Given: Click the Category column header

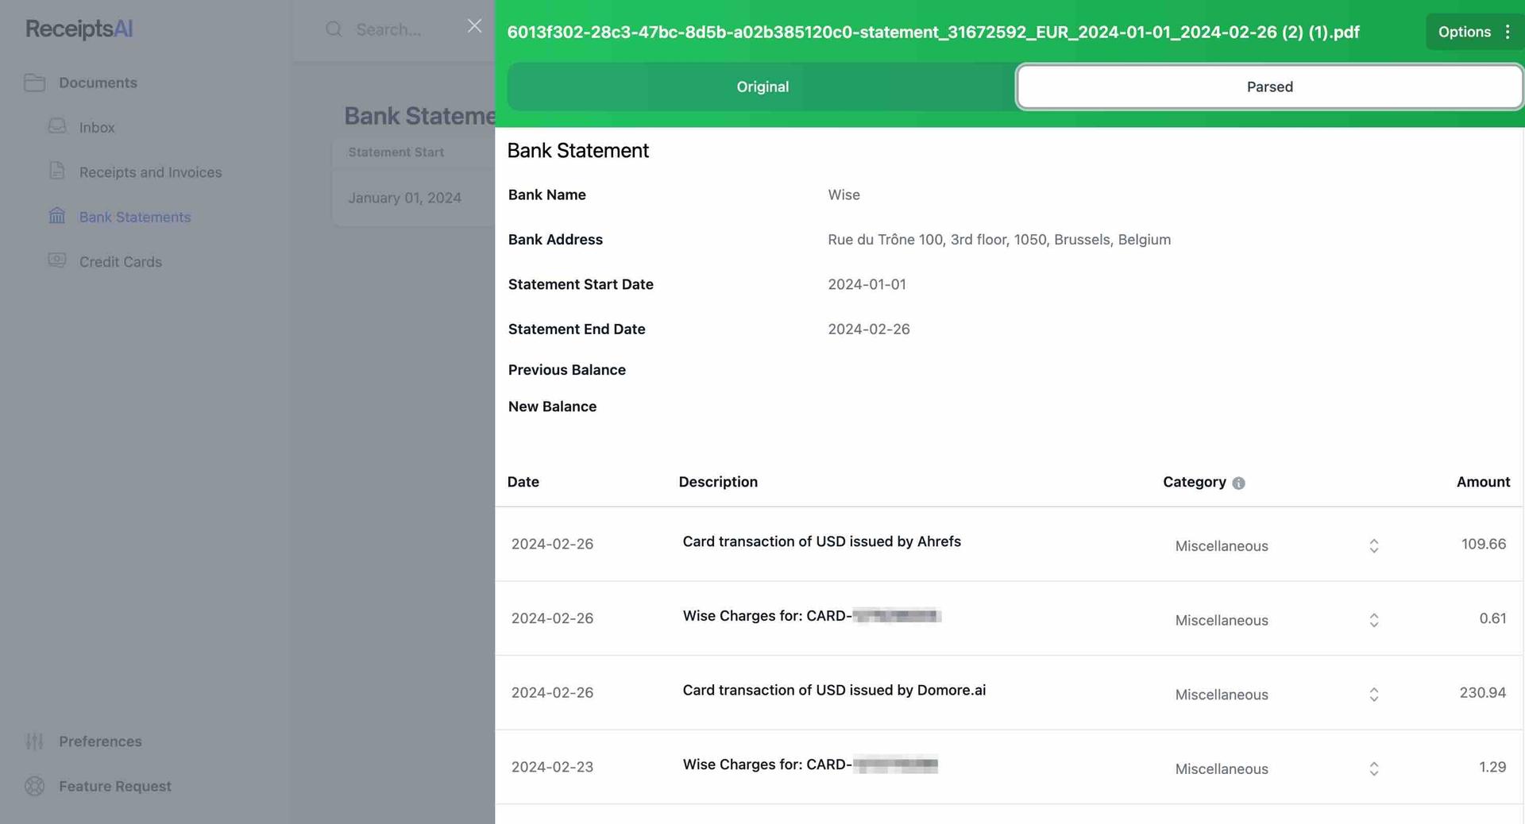Looking at the screenshot, I should [1195, 482].
